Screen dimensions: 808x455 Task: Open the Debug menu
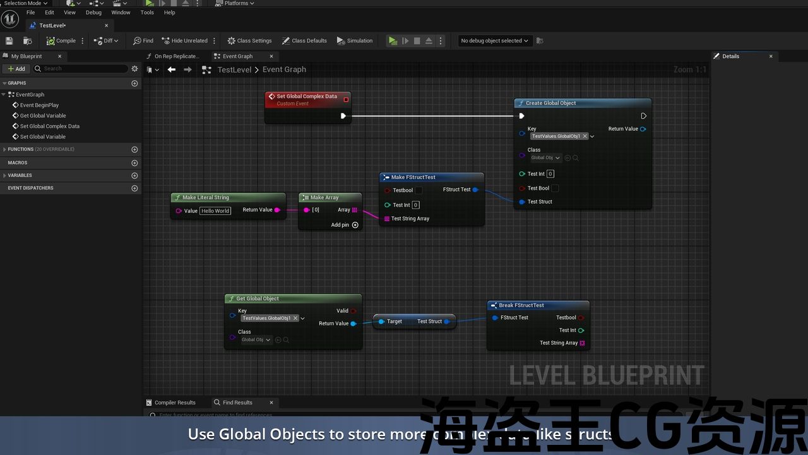click(x=93, y=13)
